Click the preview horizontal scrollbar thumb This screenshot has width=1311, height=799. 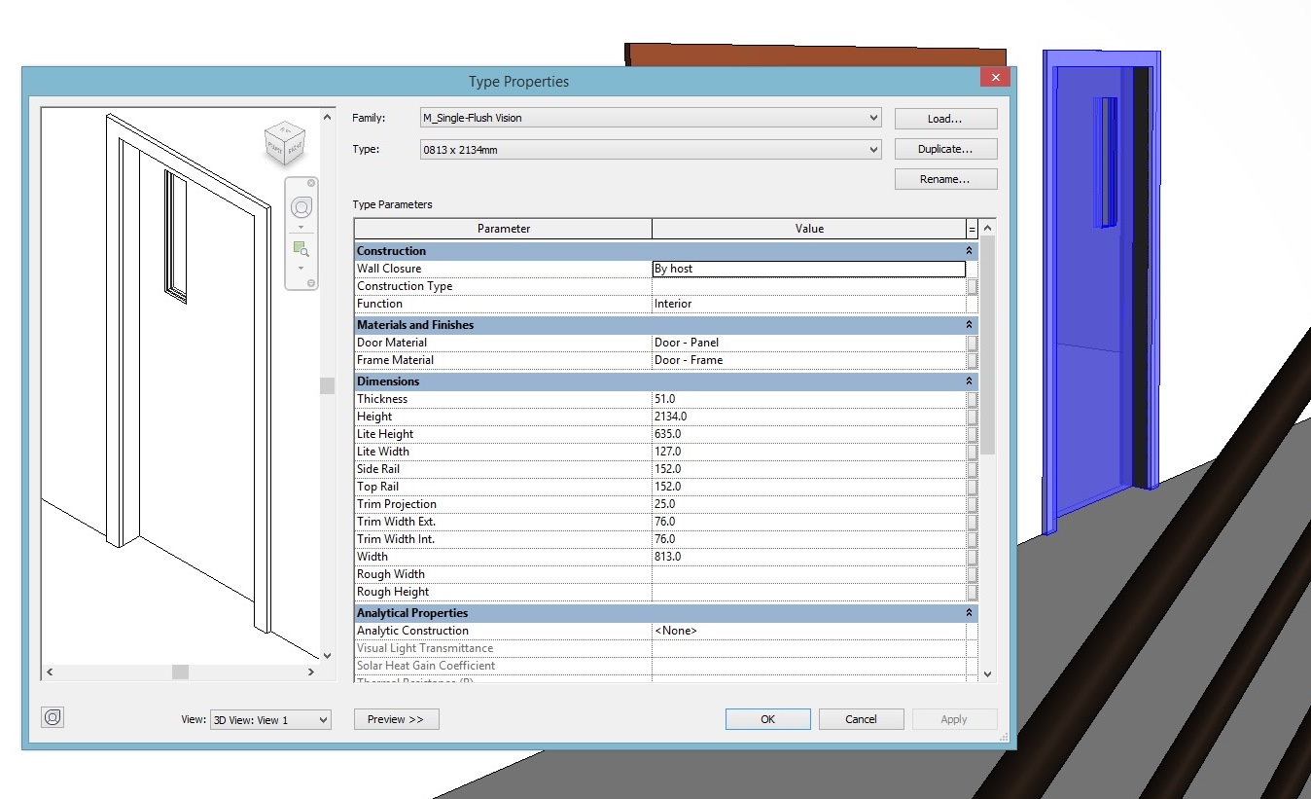tap(180, 672)
